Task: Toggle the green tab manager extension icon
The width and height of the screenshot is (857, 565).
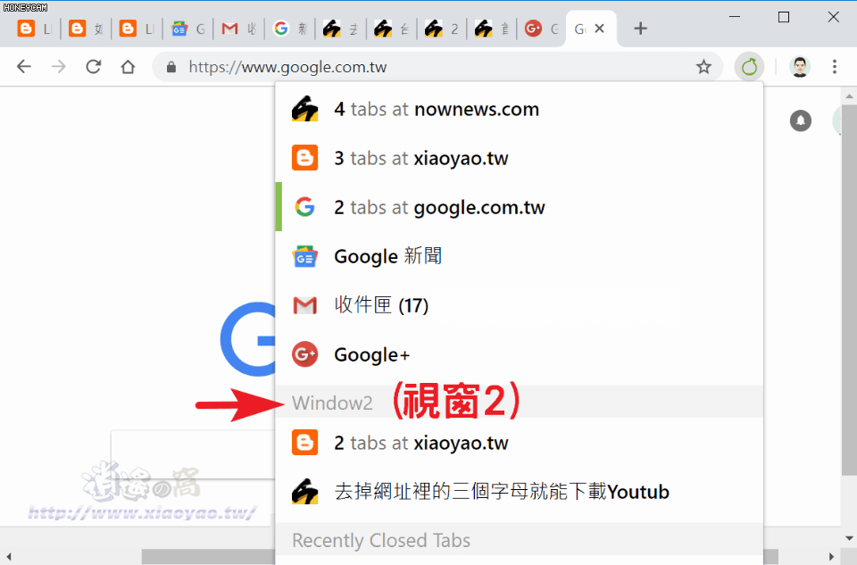Action: point(749,67)
